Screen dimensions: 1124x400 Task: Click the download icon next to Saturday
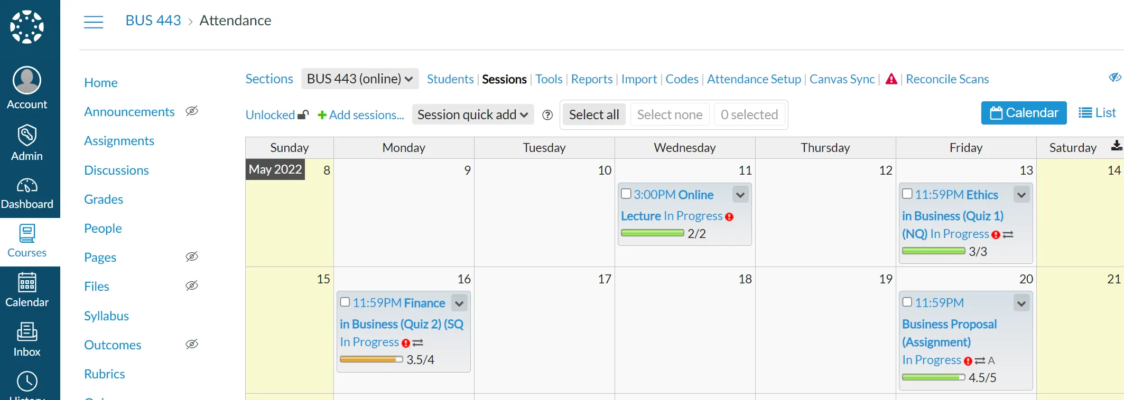[x=1117, y=146]
